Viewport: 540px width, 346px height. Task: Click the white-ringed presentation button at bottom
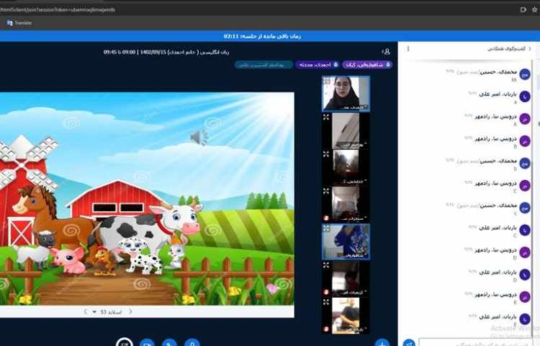[x=125, y=342]
